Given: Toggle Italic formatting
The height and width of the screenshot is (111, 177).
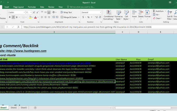Looking at the screenshot, I should (13, 17).
